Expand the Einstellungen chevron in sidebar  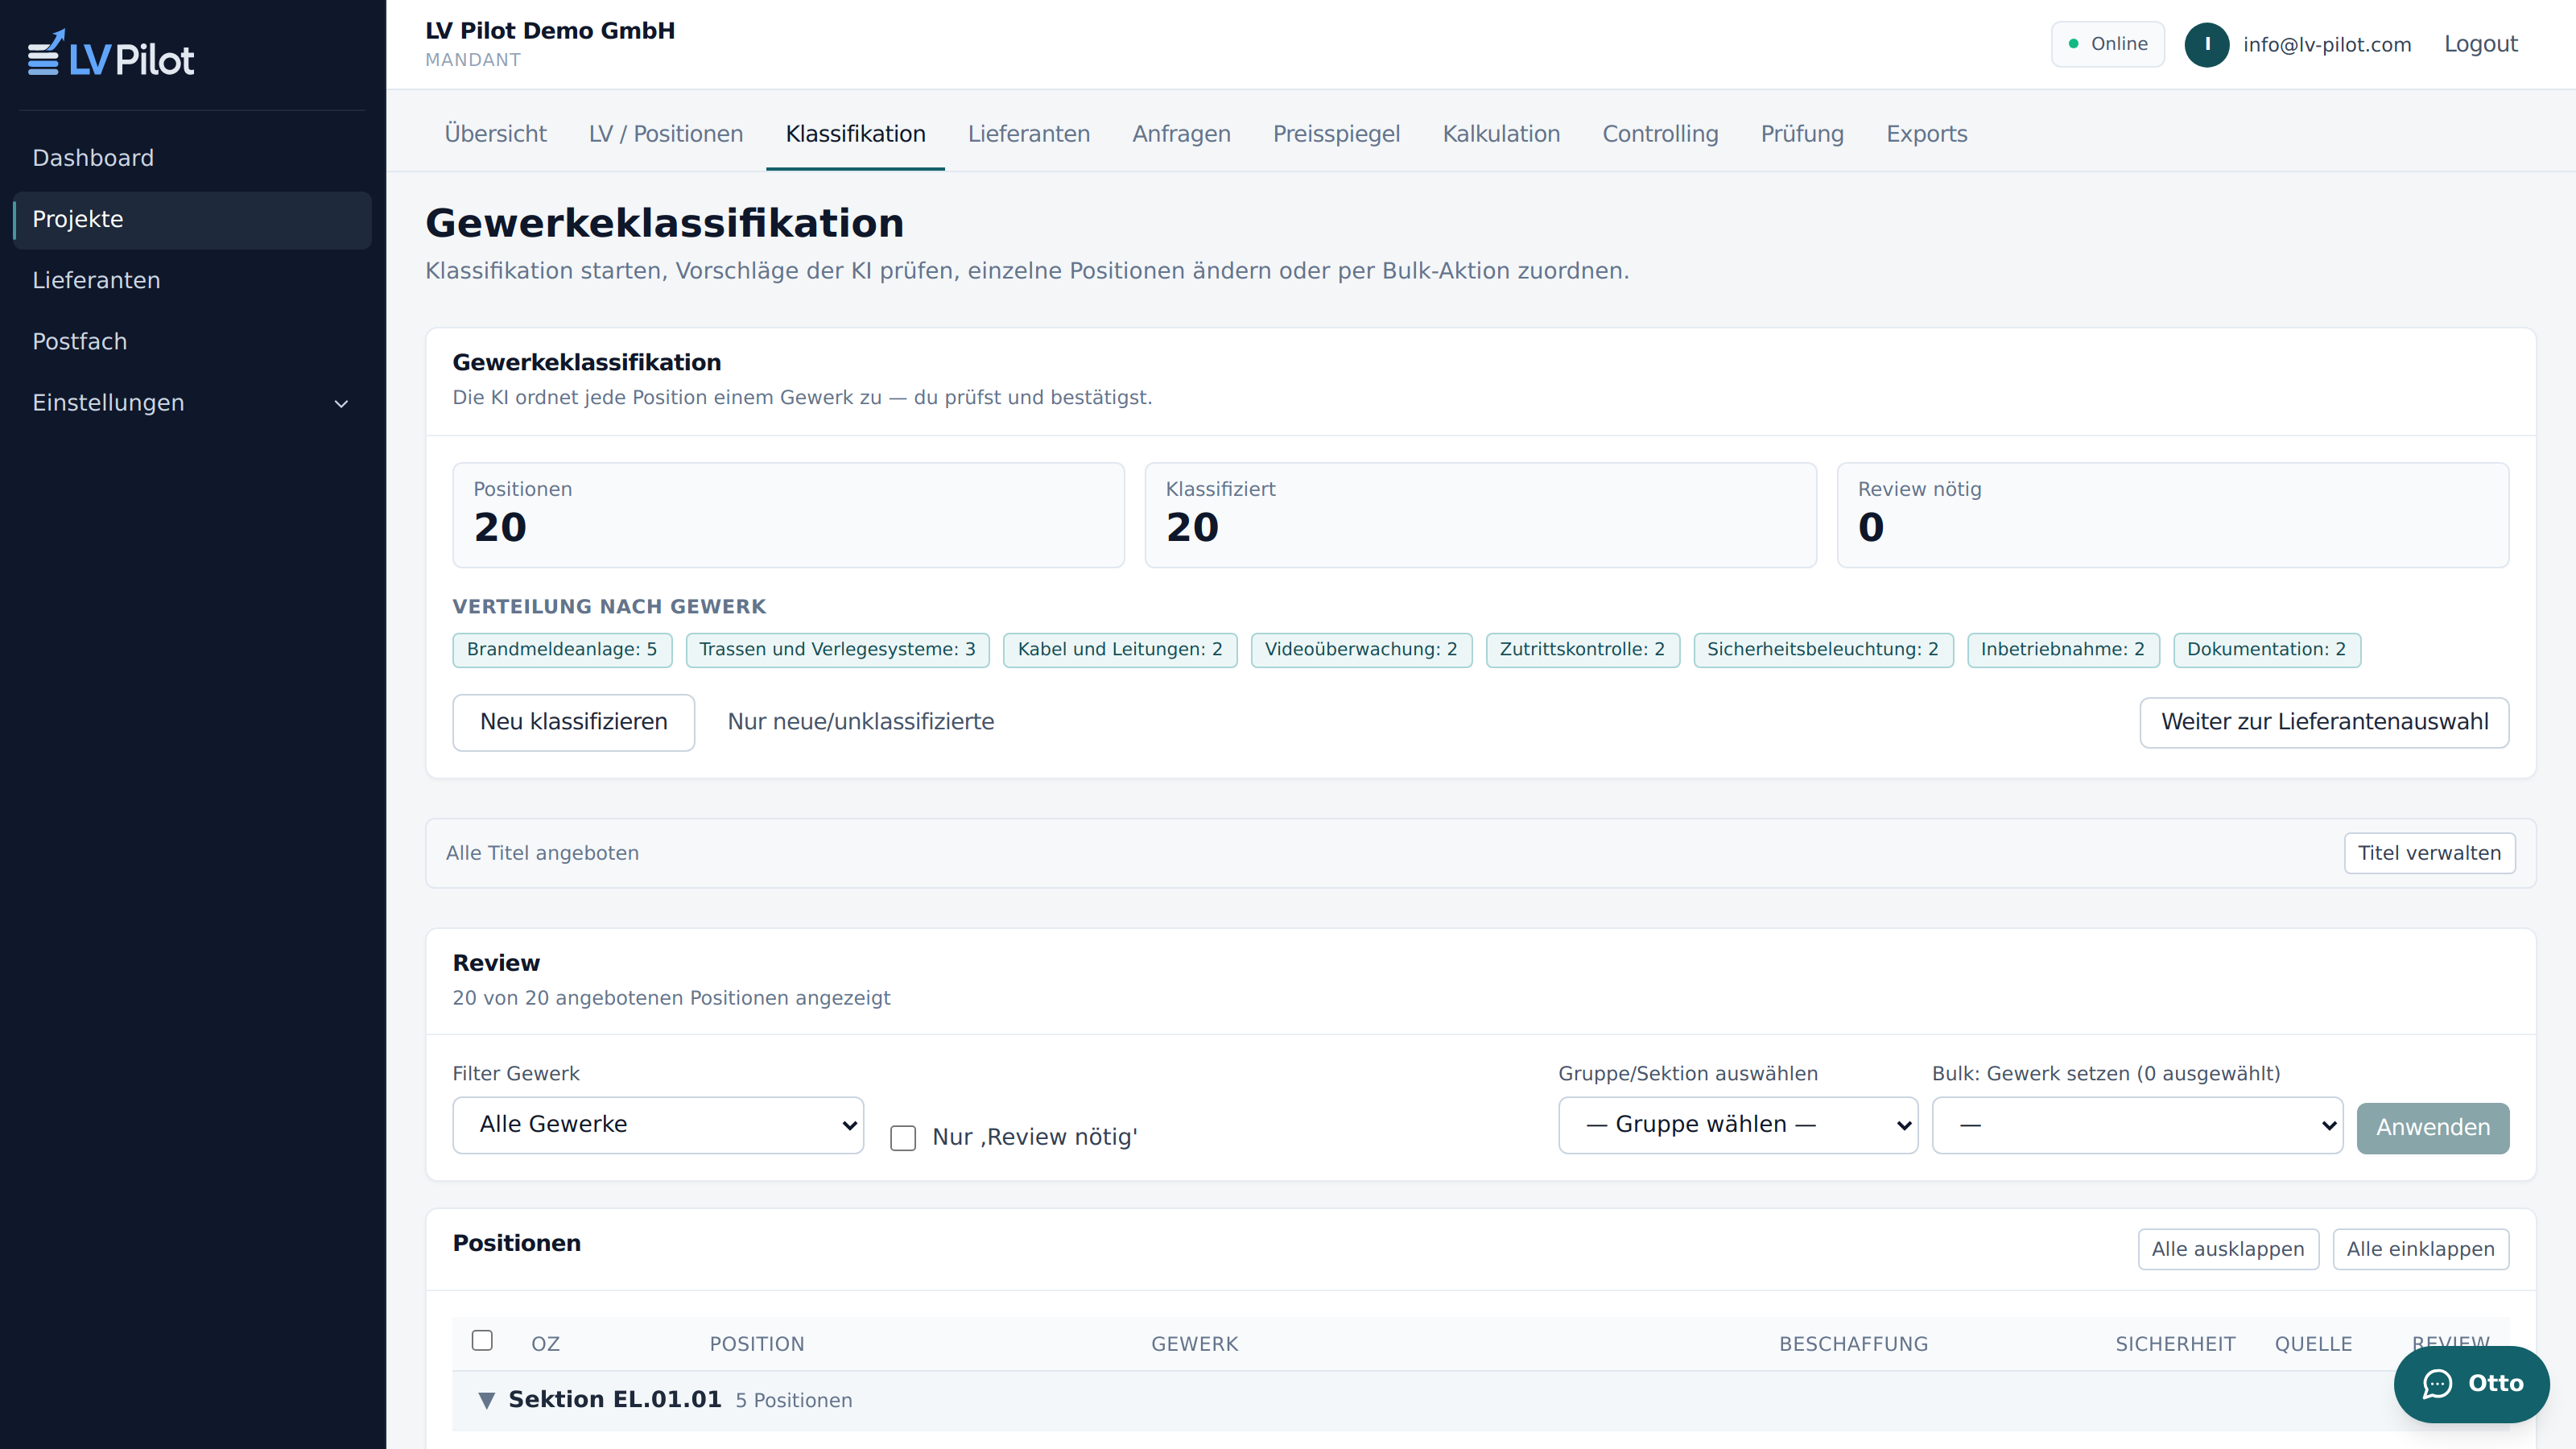click(341, 404)
